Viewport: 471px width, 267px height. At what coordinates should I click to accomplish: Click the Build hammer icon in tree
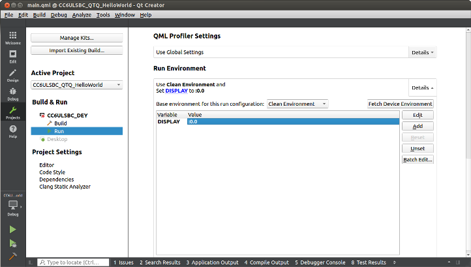click(x=50, y=123)
